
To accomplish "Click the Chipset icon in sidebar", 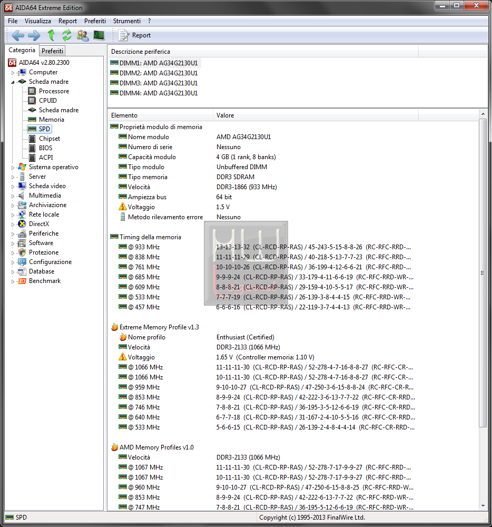I will click(x=32, y=139).
